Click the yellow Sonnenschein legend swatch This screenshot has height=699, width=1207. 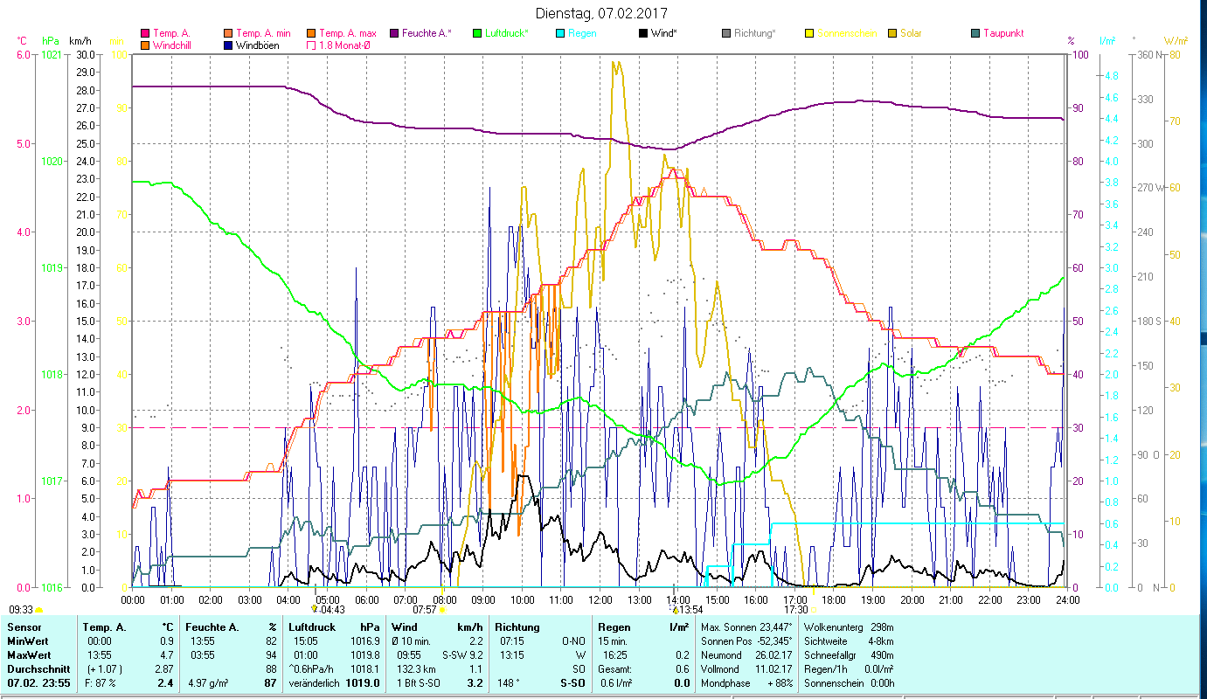[x=809, y=33]
